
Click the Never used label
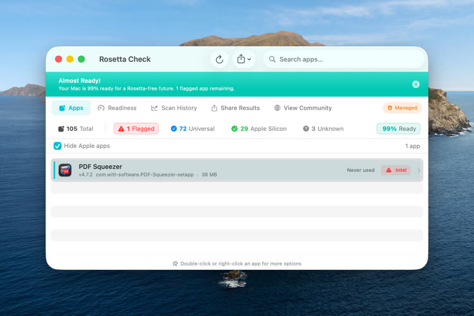[361, 170]
